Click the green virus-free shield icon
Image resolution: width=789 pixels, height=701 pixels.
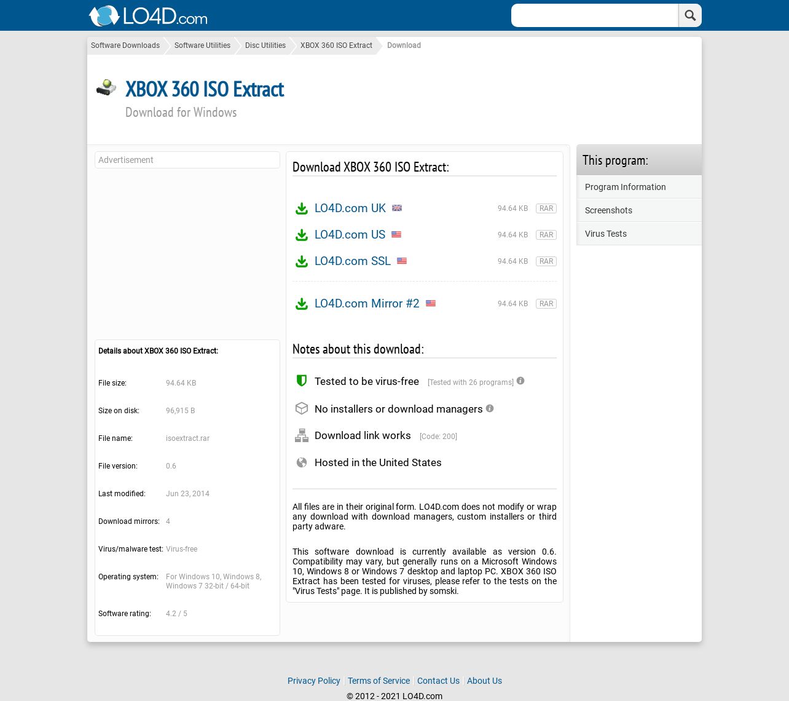click(302, 381)
